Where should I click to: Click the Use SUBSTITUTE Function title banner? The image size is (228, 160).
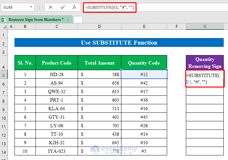tap(119, 43)
